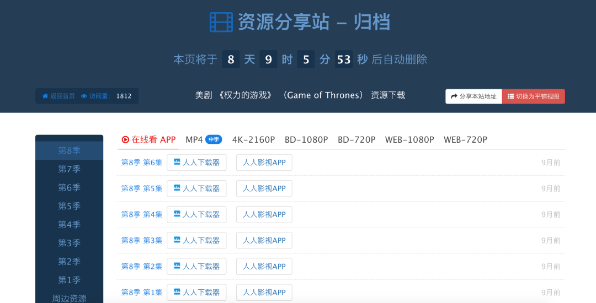Open the 4K-2160P tab
Viewport: 596px width, 303px height.
(253, 139)
